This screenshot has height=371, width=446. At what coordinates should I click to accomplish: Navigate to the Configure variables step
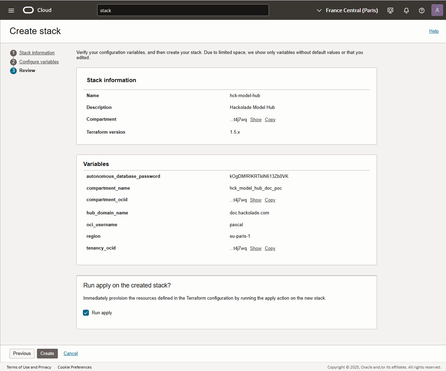tap(39, 62)
